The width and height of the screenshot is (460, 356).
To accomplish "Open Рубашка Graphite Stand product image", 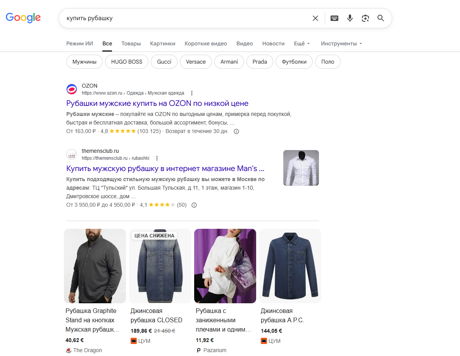I will (95, 266).
